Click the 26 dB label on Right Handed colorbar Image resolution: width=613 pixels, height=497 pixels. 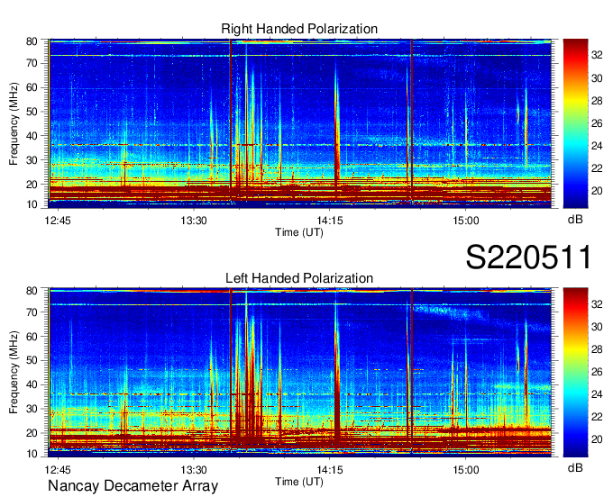coord(597,123)
